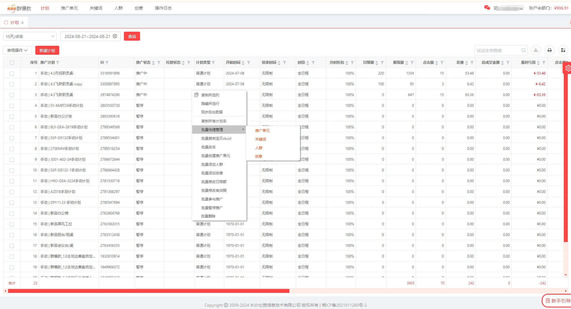571x309 pixels.
Task: Tick the checkbox for SY-KMBT24手动计划
Action: click(x=12, y=106)
